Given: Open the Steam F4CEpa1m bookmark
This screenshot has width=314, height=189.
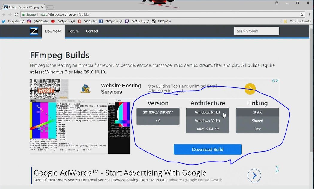Looking at the screenshot, I should 161,21.
